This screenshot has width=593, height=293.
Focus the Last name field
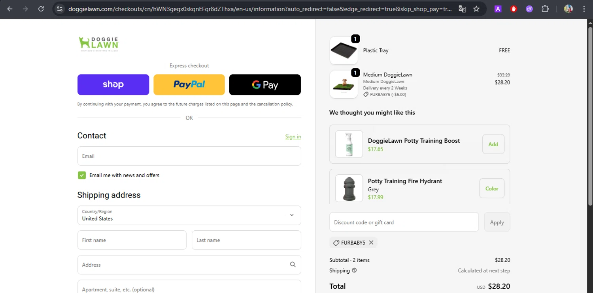coord(246,240)
